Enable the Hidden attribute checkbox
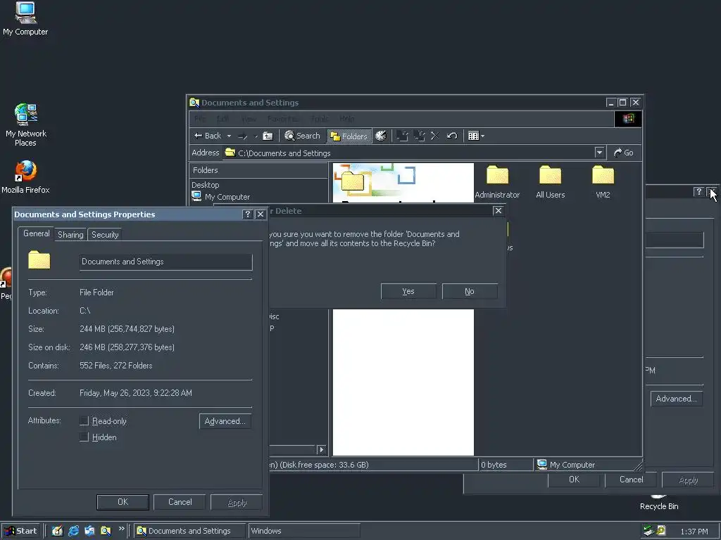This screenshot has width=721, height=540. point(84,437)
